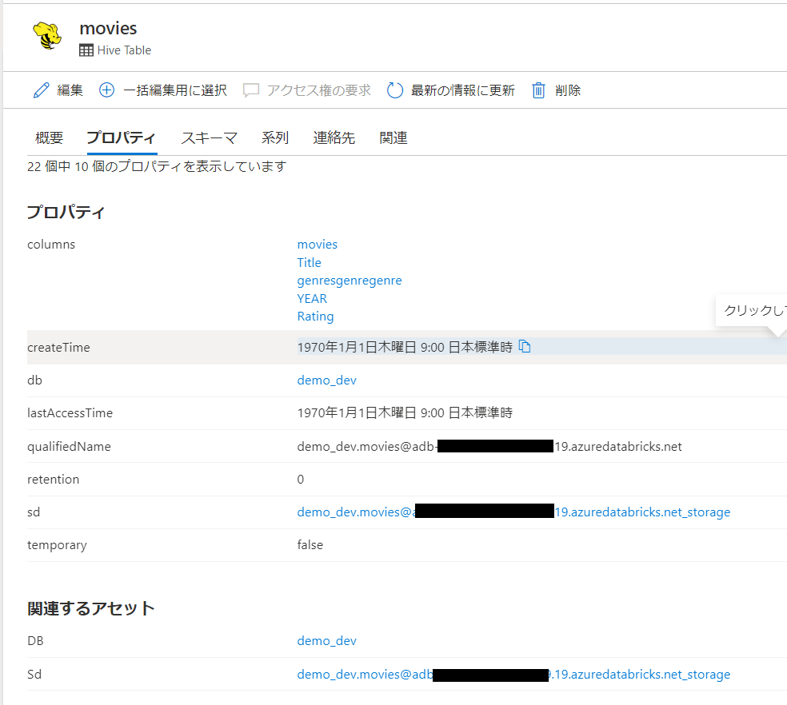Click the 関連するアセット section heading
The height and width of the screenshot is (705, 787).
pyautogui.click(x=91, y=608)
